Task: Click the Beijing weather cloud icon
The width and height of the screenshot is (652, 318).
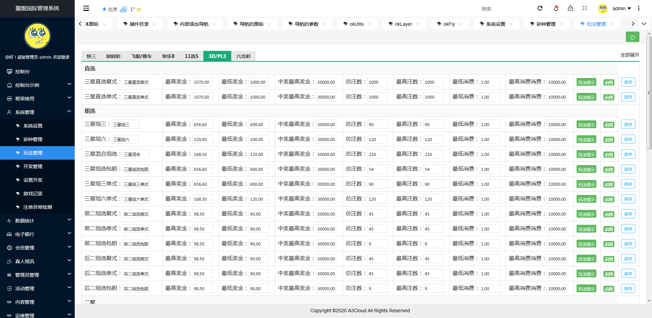Action: point(124,9)
